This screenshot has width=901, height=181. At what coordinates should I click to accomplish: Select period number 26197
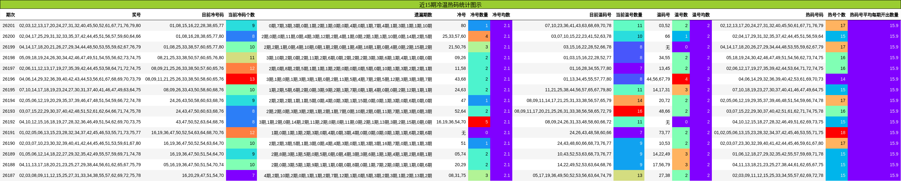(x=9, y=69)
